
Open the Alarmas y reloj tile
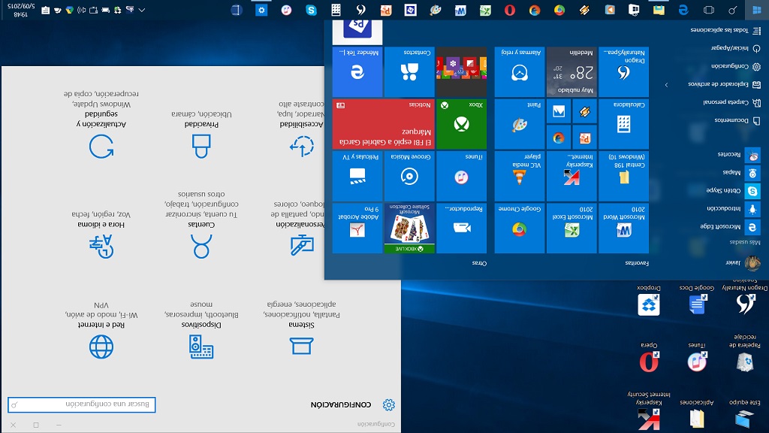[x=520, y=71]
